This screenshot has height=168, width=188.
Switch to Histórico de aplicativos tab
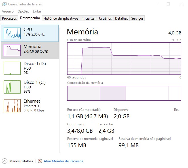pos(61,18)
